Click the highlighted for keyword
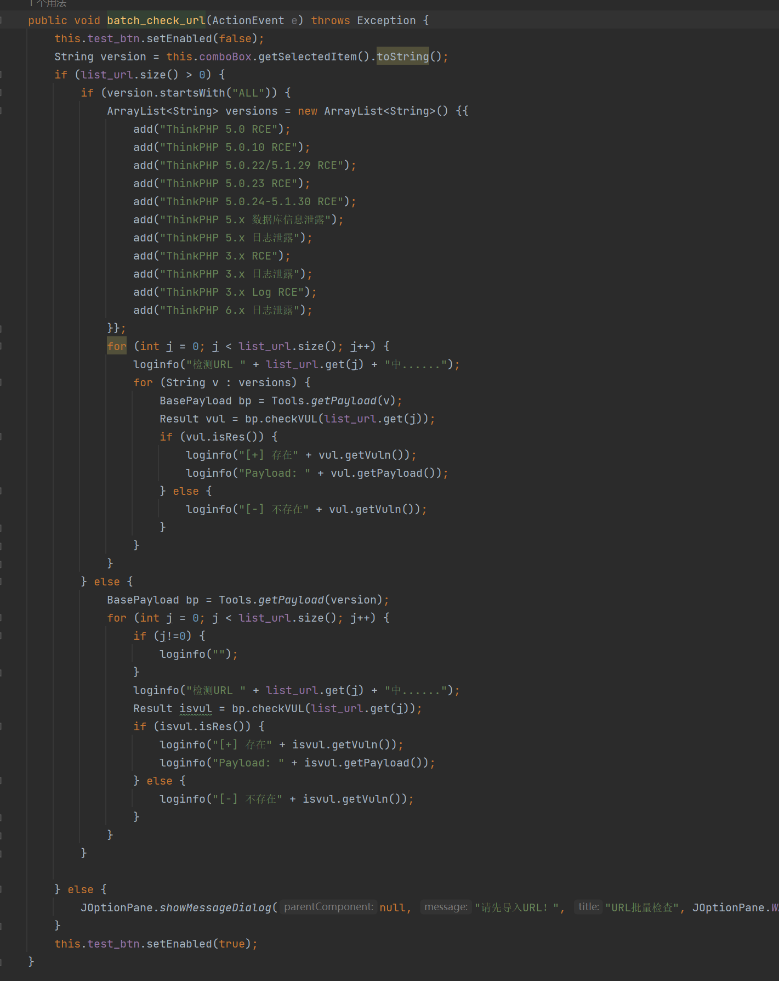779x981 pixels. (117, 346)
